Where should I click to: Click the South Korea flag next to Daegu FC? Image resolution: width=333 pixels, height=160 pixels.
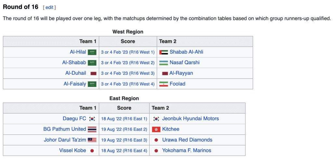click(92, 119)
